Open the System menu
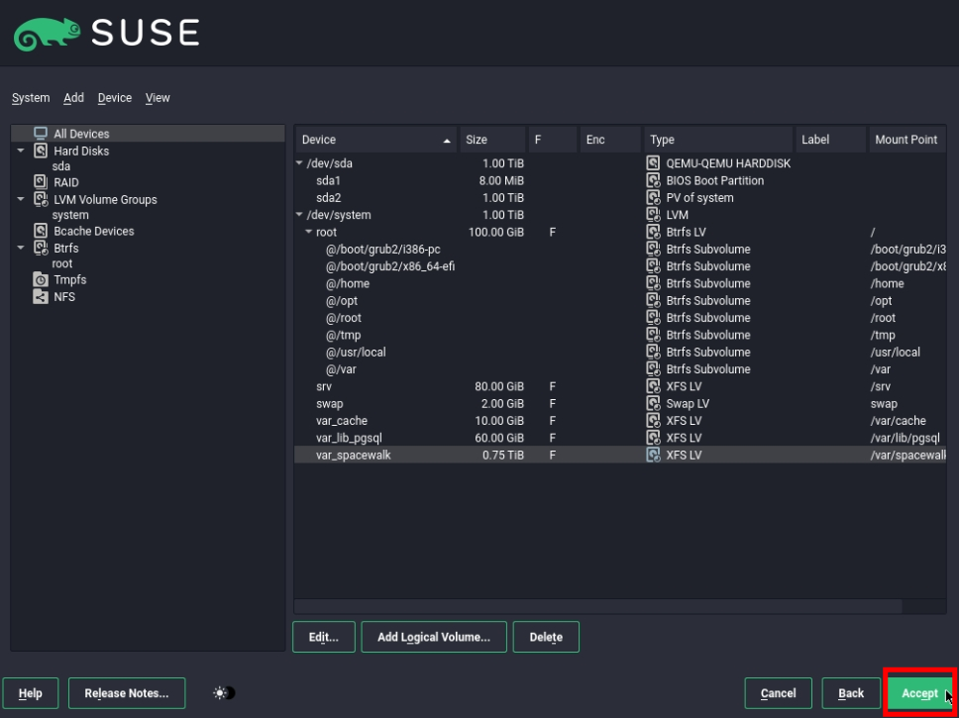The image size is (959, 718). (x=31, y=98)
